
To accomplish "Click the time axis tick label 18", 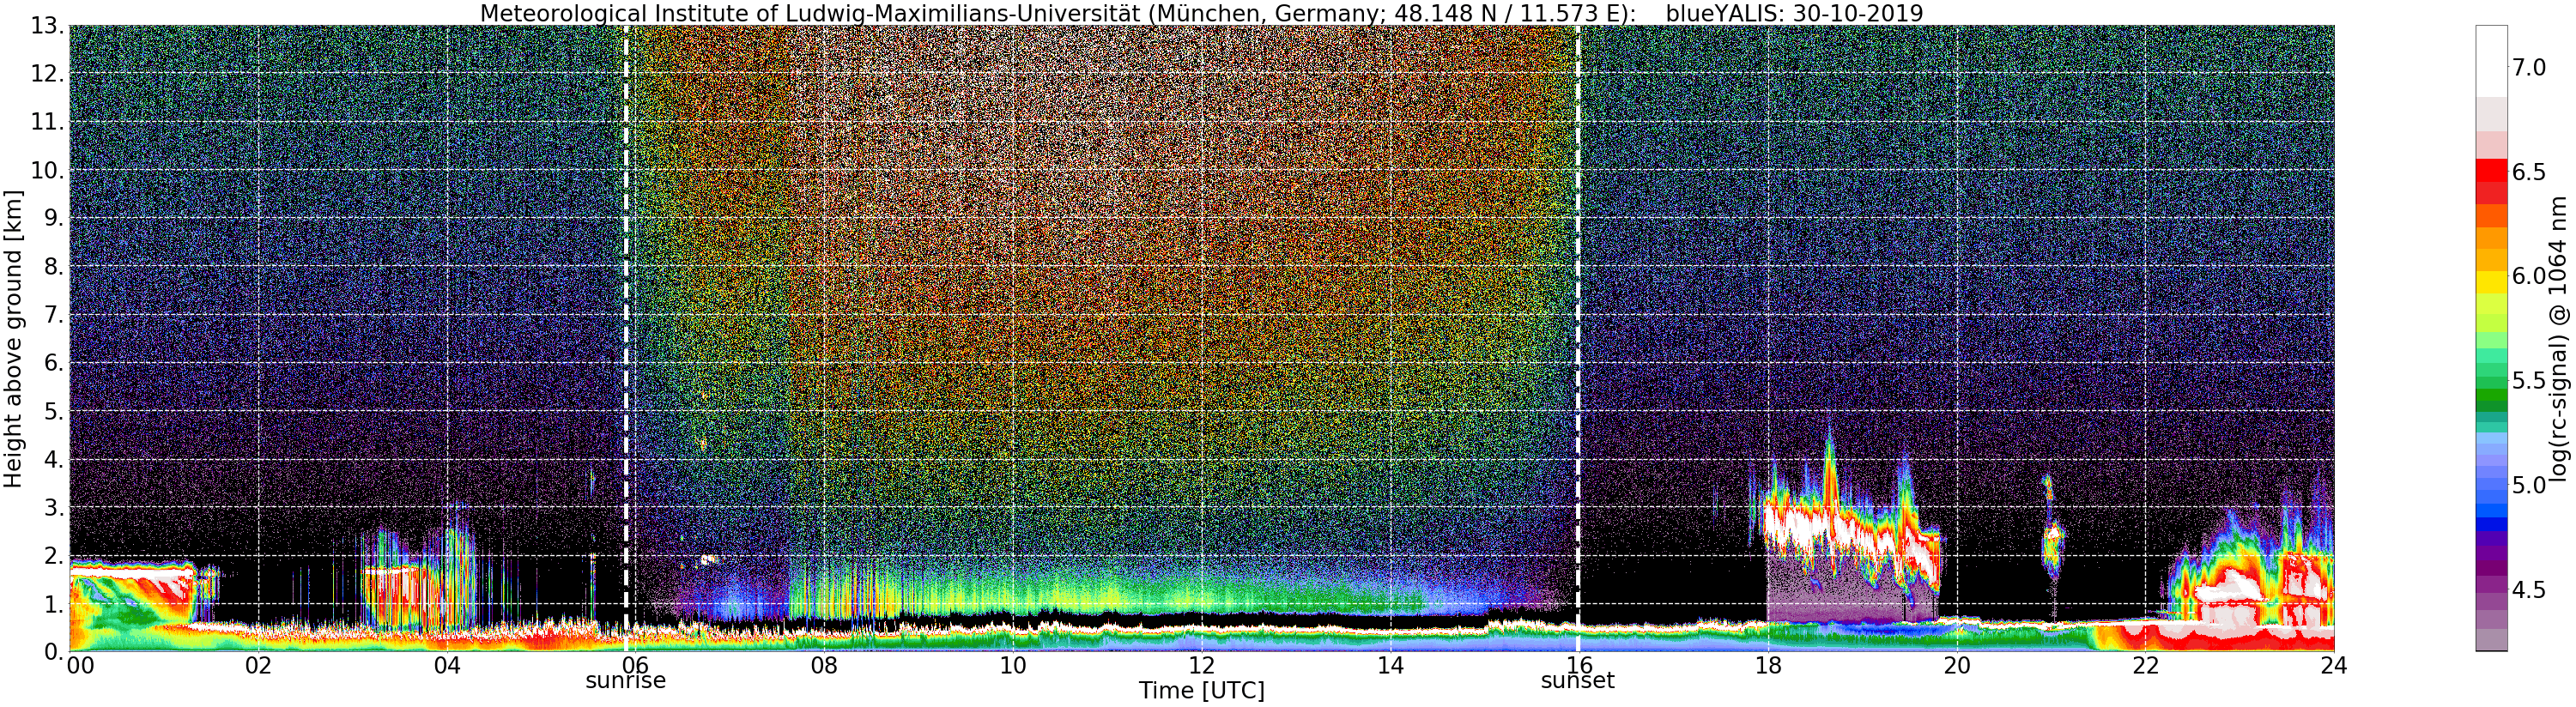I will (x=1768, y=666).
